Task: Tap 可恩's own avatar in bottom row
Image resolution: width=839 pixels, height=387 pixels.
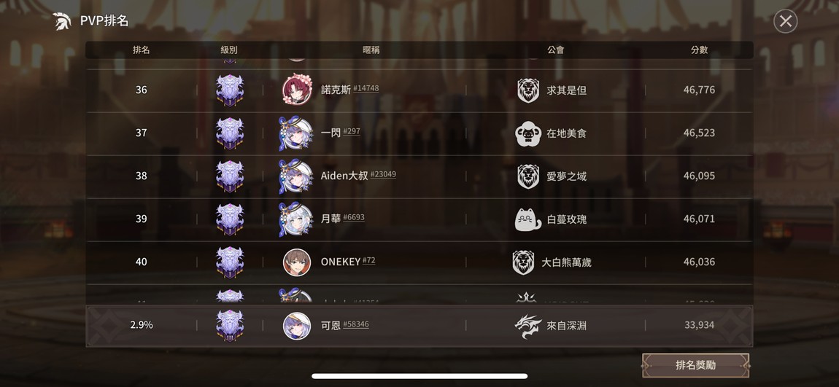Action: [297, 326]
